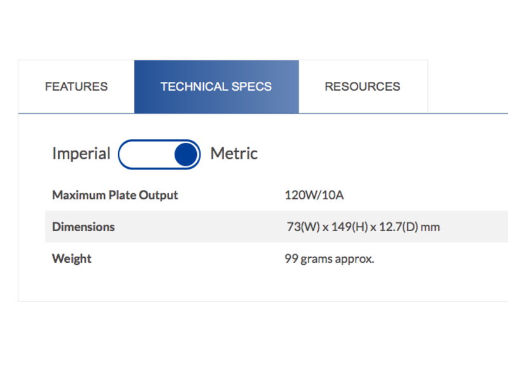Click the word grams in the Weight row
The height and width of the screenshot is (381, 508).
(316, 260)
